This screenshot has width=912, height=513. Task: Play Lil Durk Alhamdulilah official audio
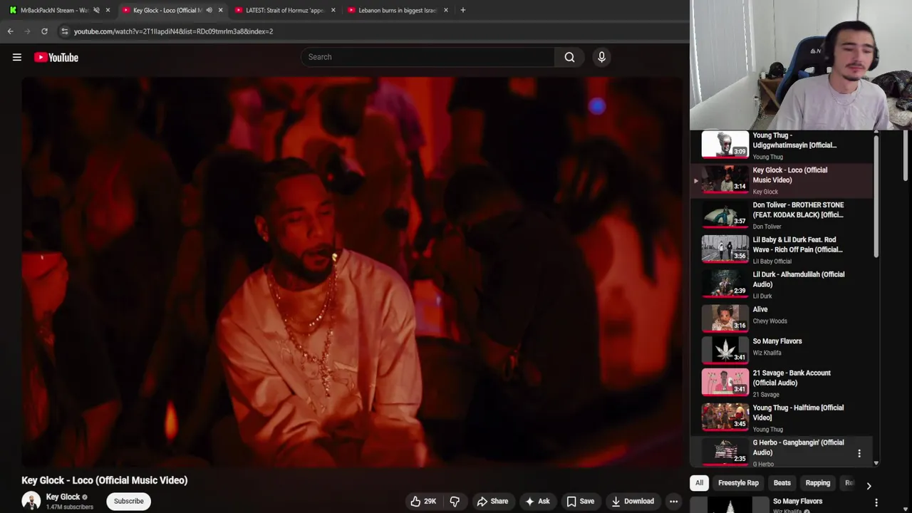click(x=780, y=284)
